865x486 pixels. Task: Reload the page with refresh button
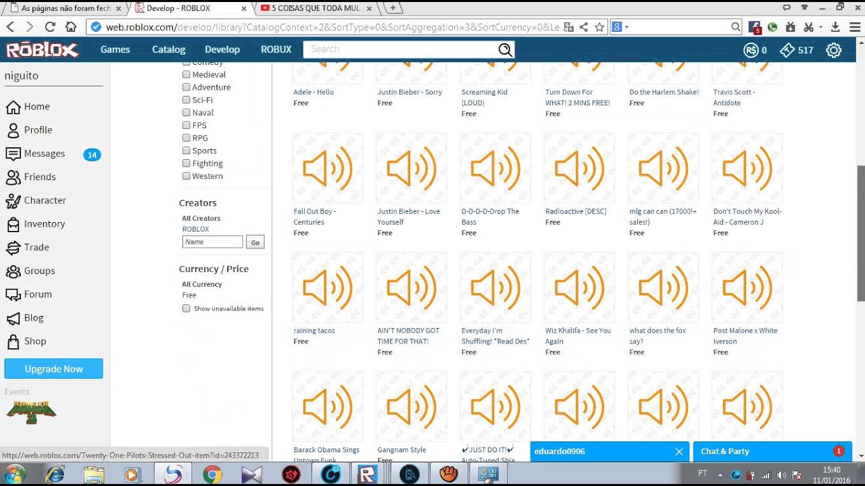(x=49, y=27)
